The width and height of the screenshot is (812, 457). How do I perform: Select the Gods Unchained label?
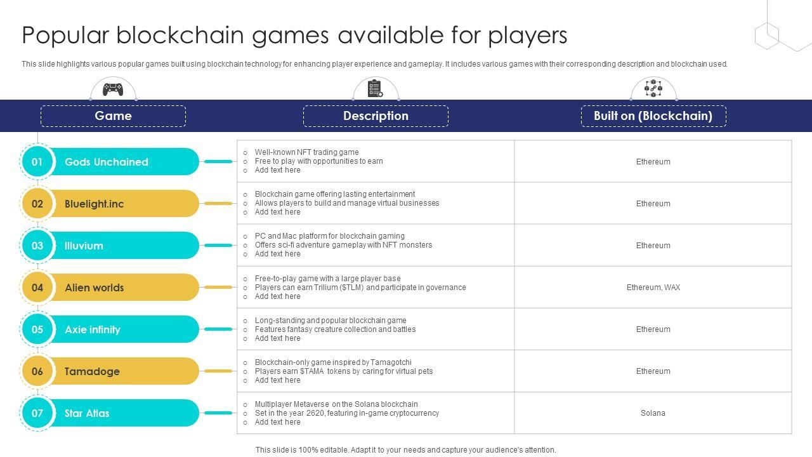point(107,162)
